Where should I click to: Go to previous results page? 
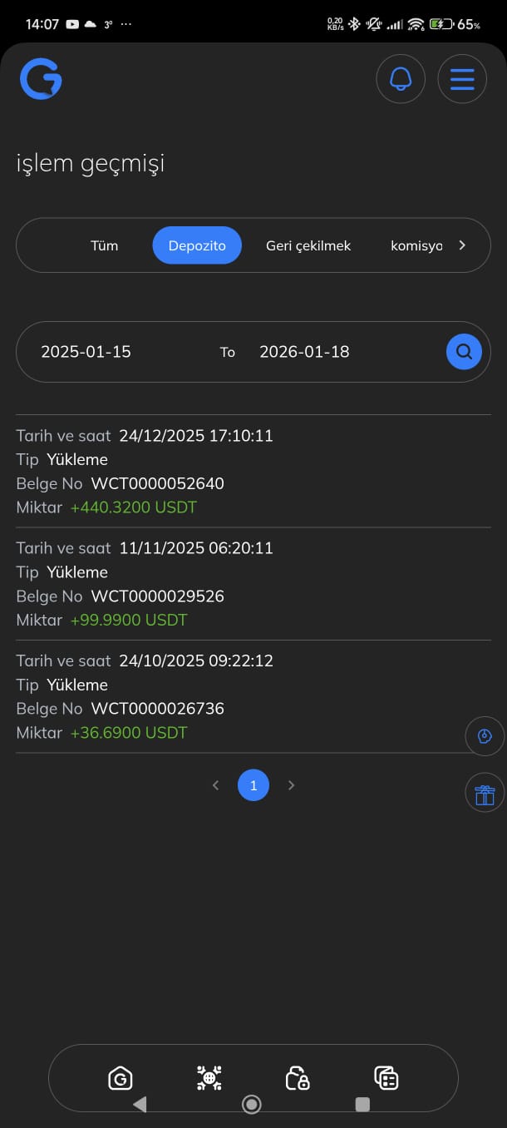(x=216, y=785)
